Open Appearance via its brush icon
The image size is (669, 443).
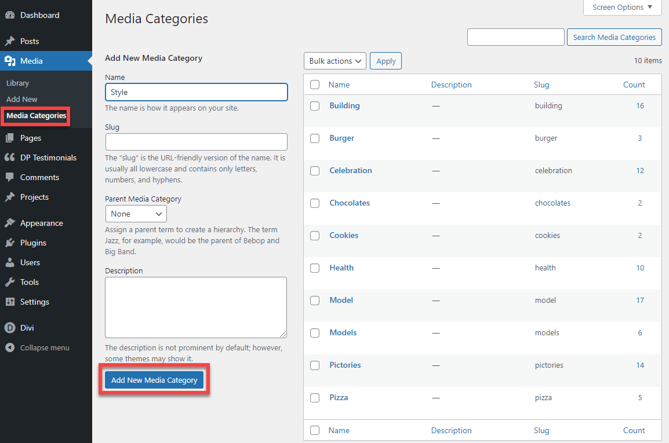click(x=10, y=222)
